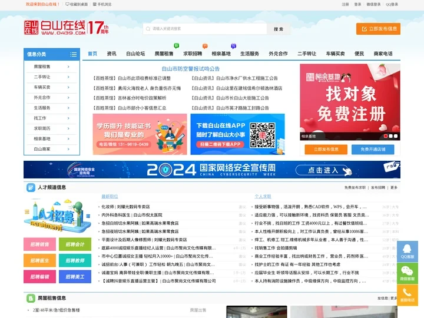The image size is (424, 318).
Task: Click the 搜索 button
Action: coord(279,29)
